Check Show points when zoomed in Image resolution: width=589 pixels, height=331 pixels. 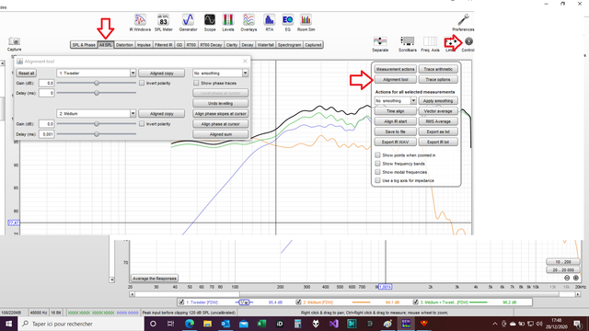click(x=377, y=155)
